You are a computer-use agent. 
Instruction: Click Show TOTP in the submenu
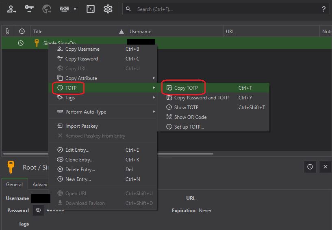pos(213,107)
